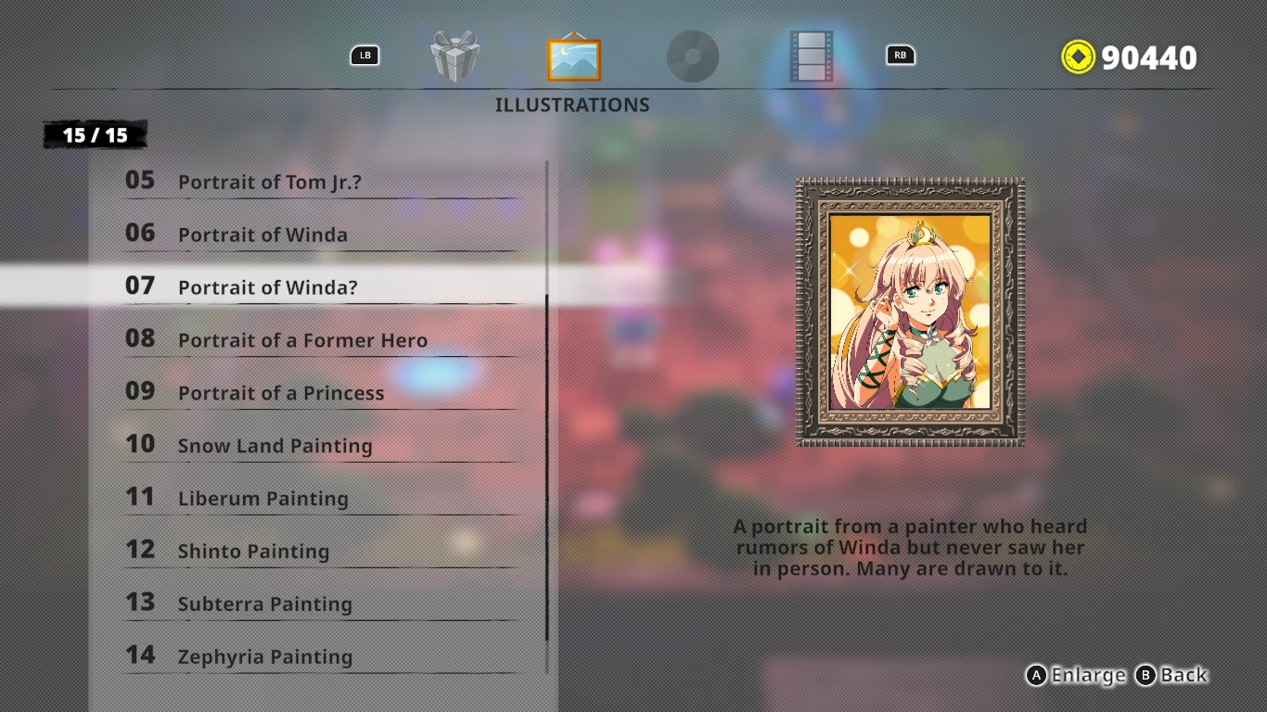Viewport: 1267px width, 712px height.
Task: Click the RB shoulder button icon
Action: coord(901,56)
